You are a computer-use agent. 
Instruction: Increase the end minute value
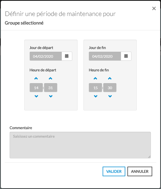[x=110, y=79]
